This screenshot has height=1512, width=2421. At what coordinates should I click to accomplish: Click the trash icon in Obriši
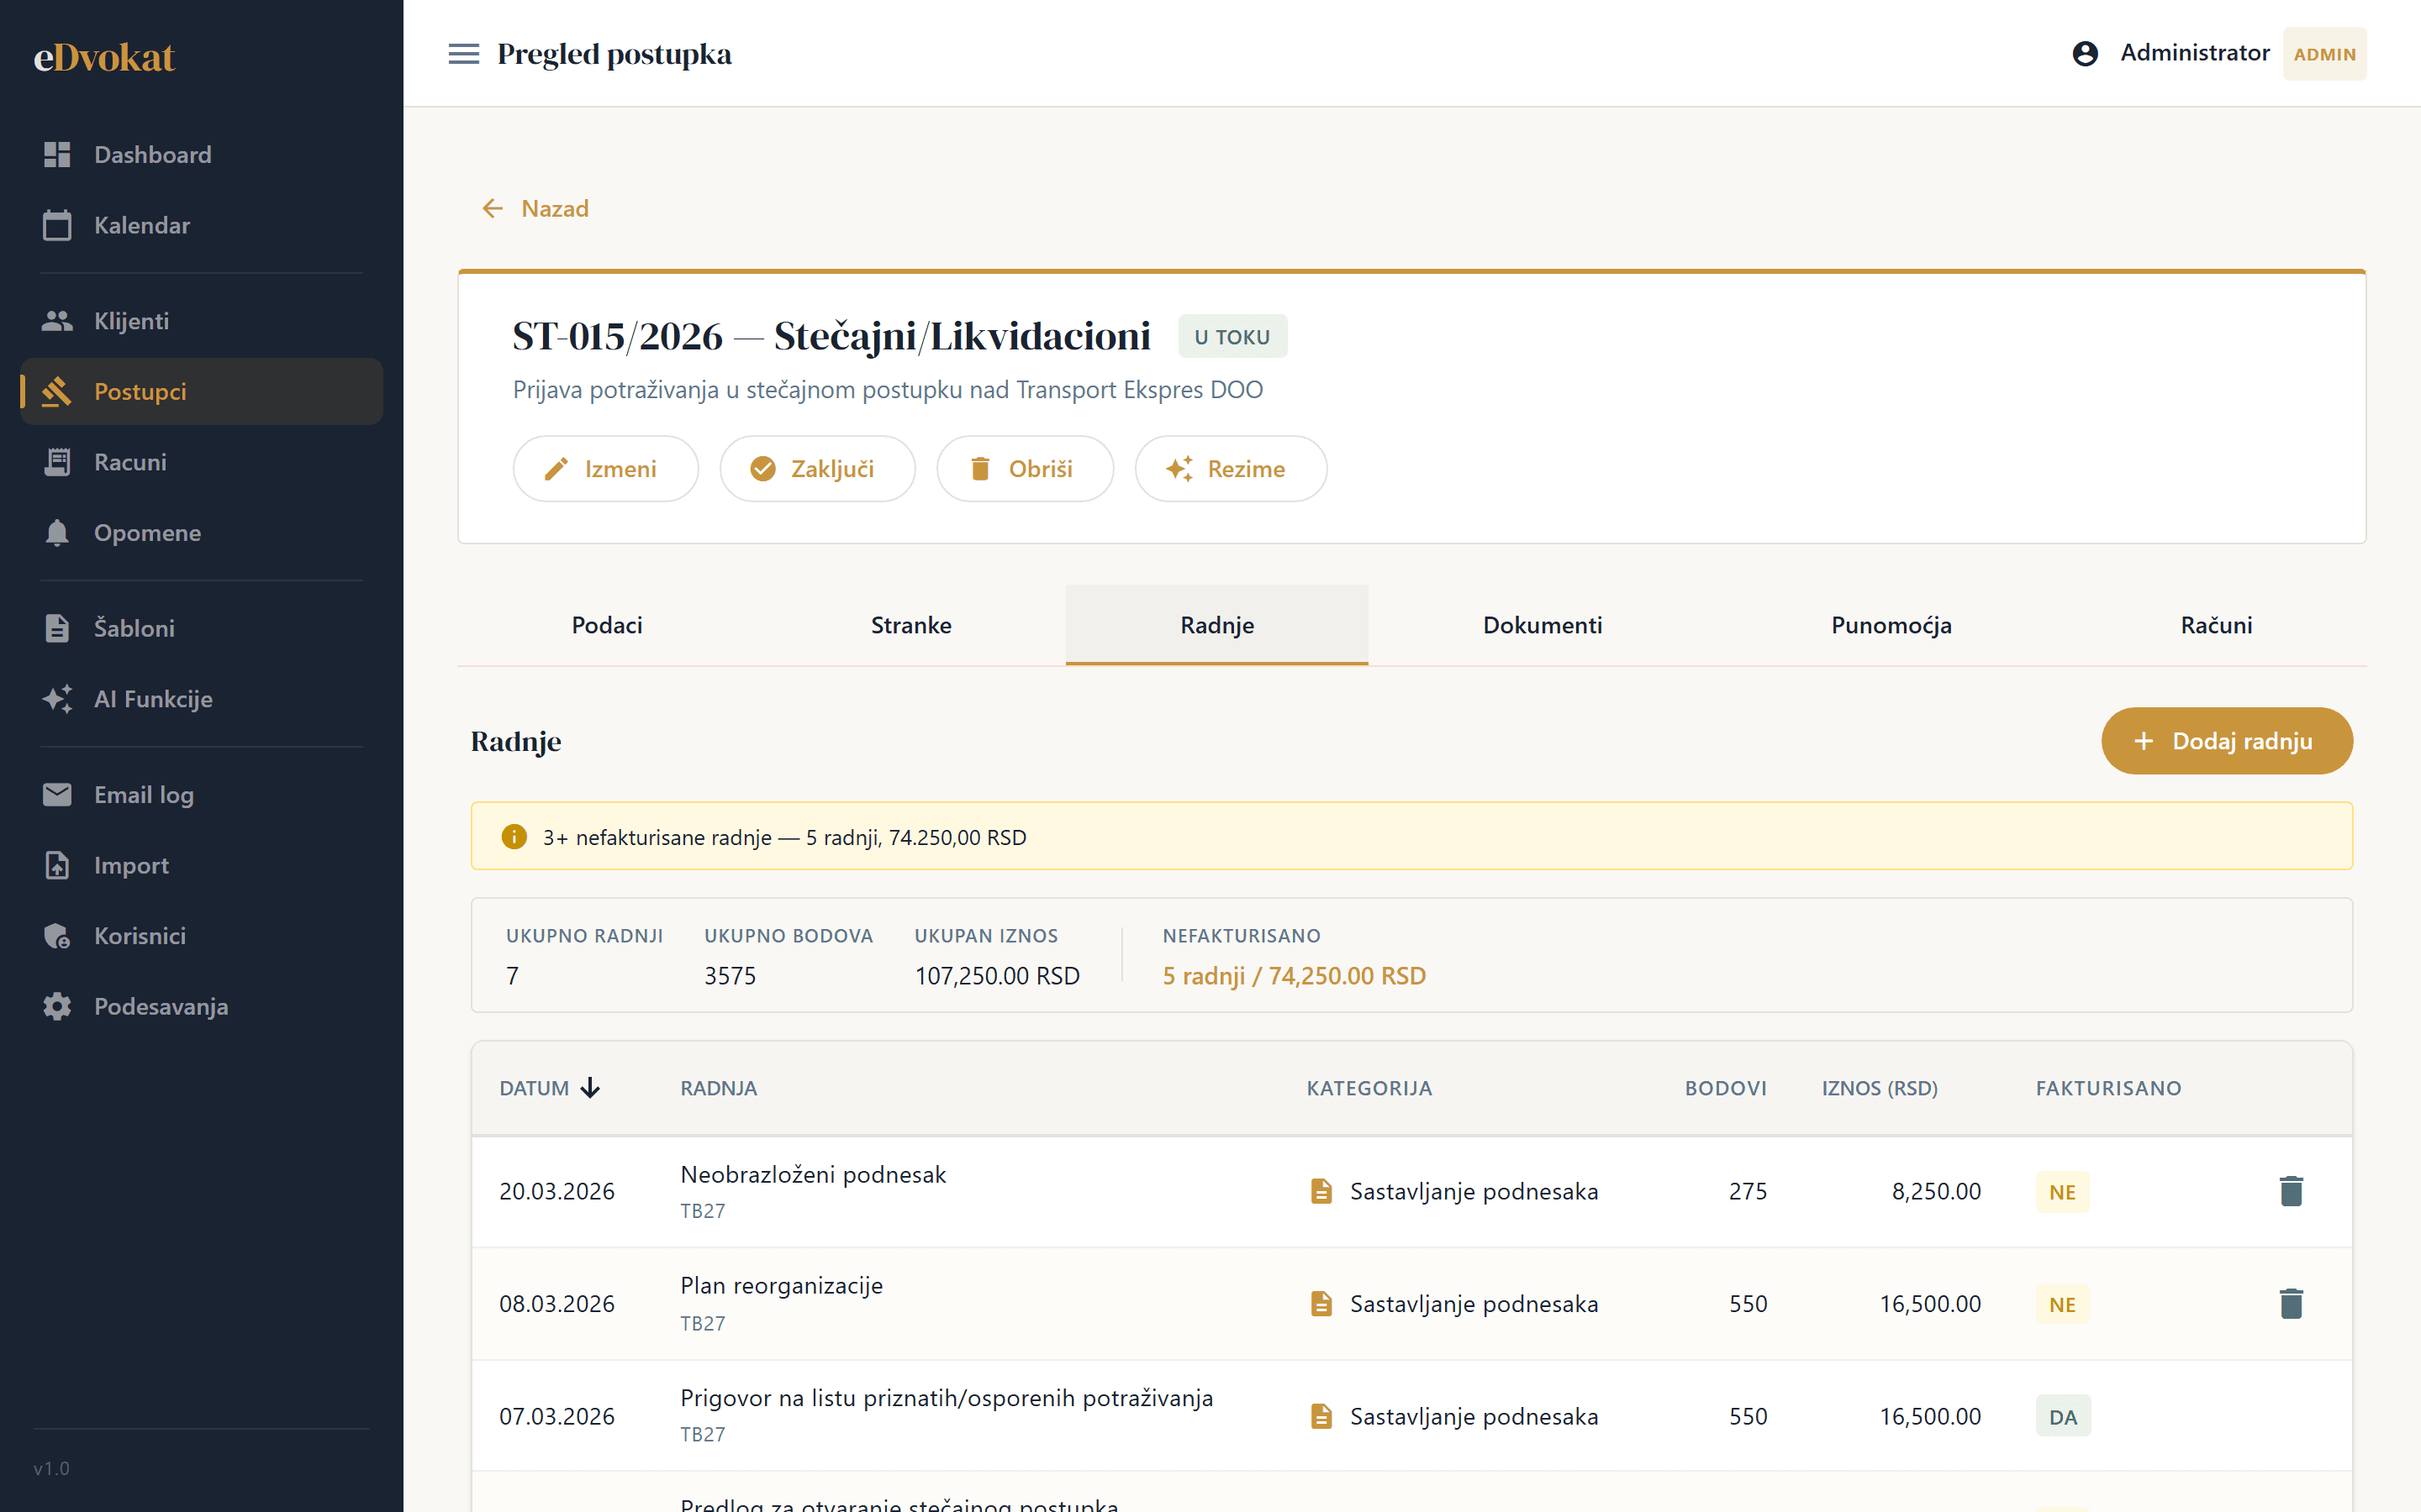coord(980,469)
